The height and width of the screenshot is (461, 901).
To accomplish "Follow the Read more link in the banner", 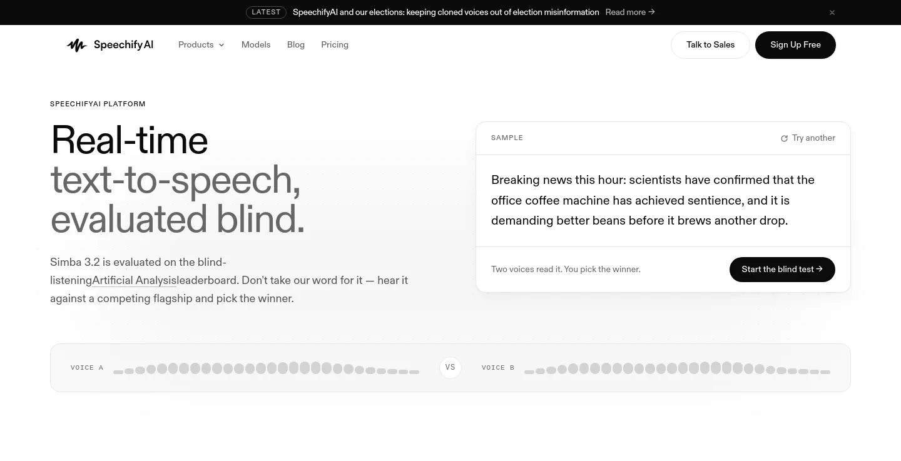I will click(630, 13).
